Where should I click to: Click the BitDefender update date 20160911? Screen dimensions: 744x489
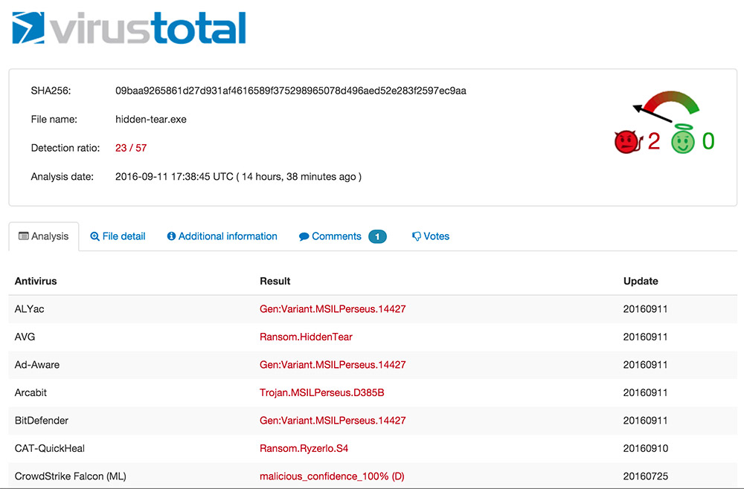(x=645, y=421)
